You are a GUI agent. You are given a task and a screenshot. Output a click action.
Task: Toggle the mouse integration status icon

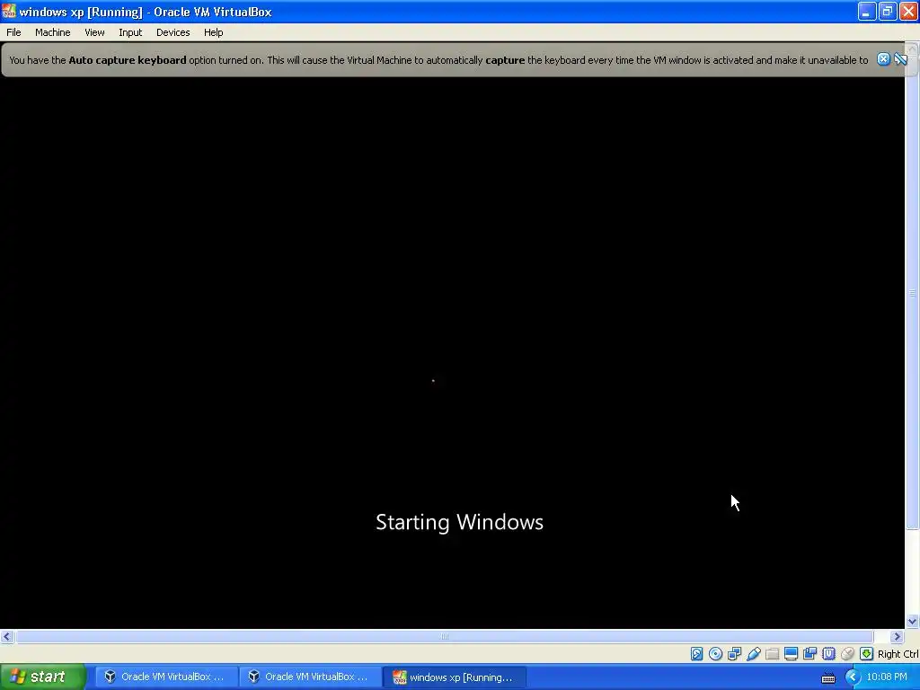click(x=847, y=654)
